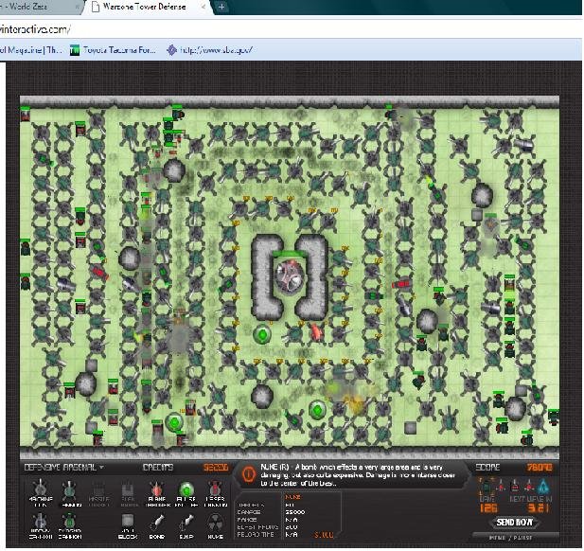
Task: Click the browser address bar
Action: click(x=291, y=29)
